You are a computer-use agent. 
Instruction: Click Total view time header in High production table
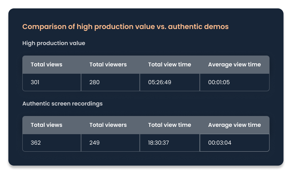pyautogui.click(x=170, y=65)
